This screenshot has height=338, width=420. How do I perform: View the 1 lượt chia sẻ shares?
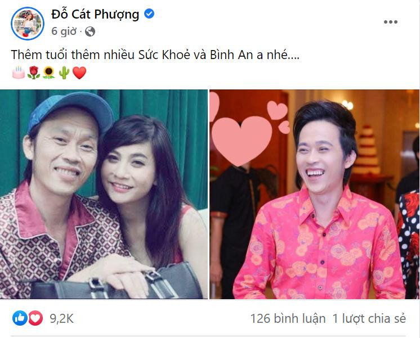(369, 319)
